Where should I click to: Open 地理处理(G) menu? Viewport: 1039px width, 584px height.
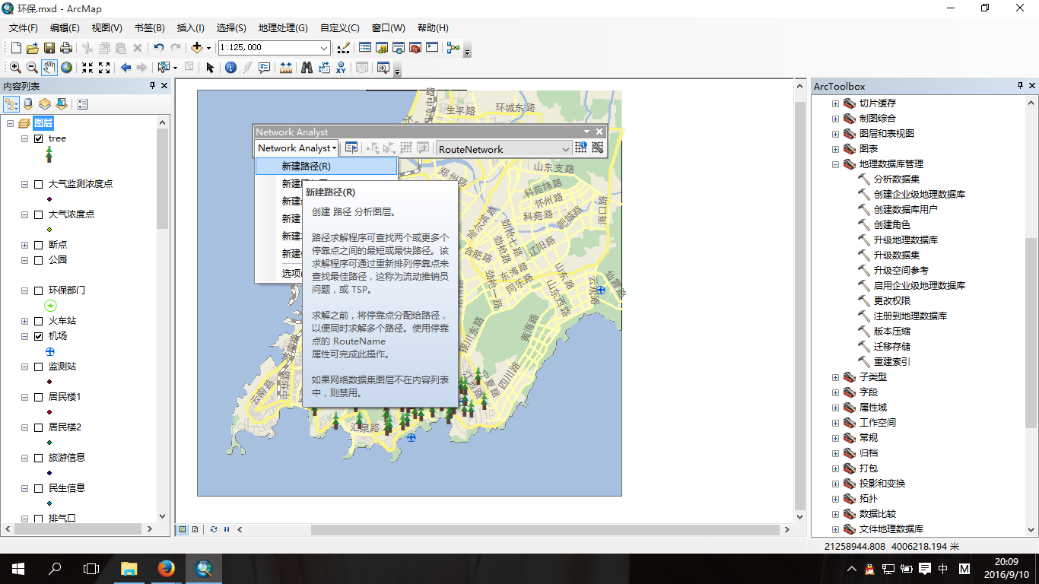coord(283,27)
